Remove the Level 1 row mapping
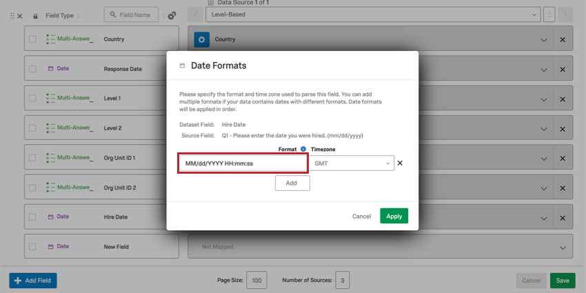 (563, 99)
